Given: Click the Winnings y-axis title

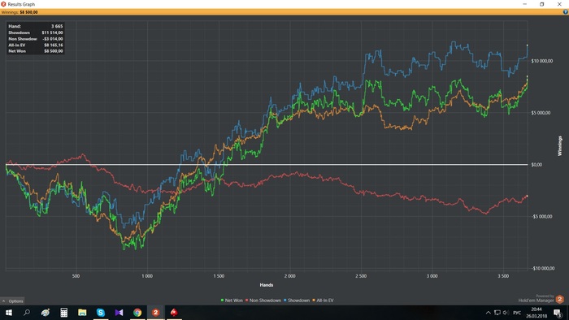Looking at the screenshot, I should point(559,146).
